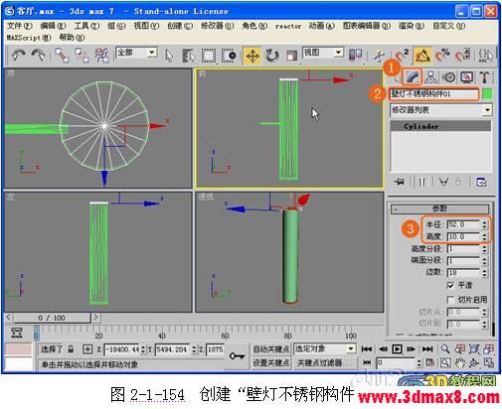
Task: Activate the Select and Rotate tool
Action: point(272,56)
